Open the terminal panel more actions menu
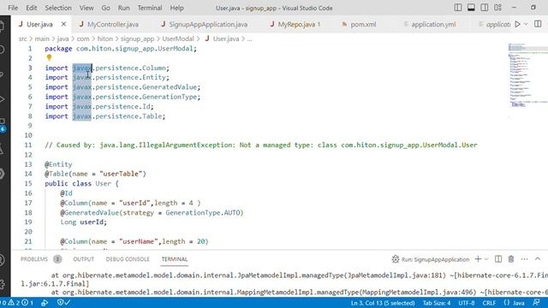548x308 pixels. 524,259
